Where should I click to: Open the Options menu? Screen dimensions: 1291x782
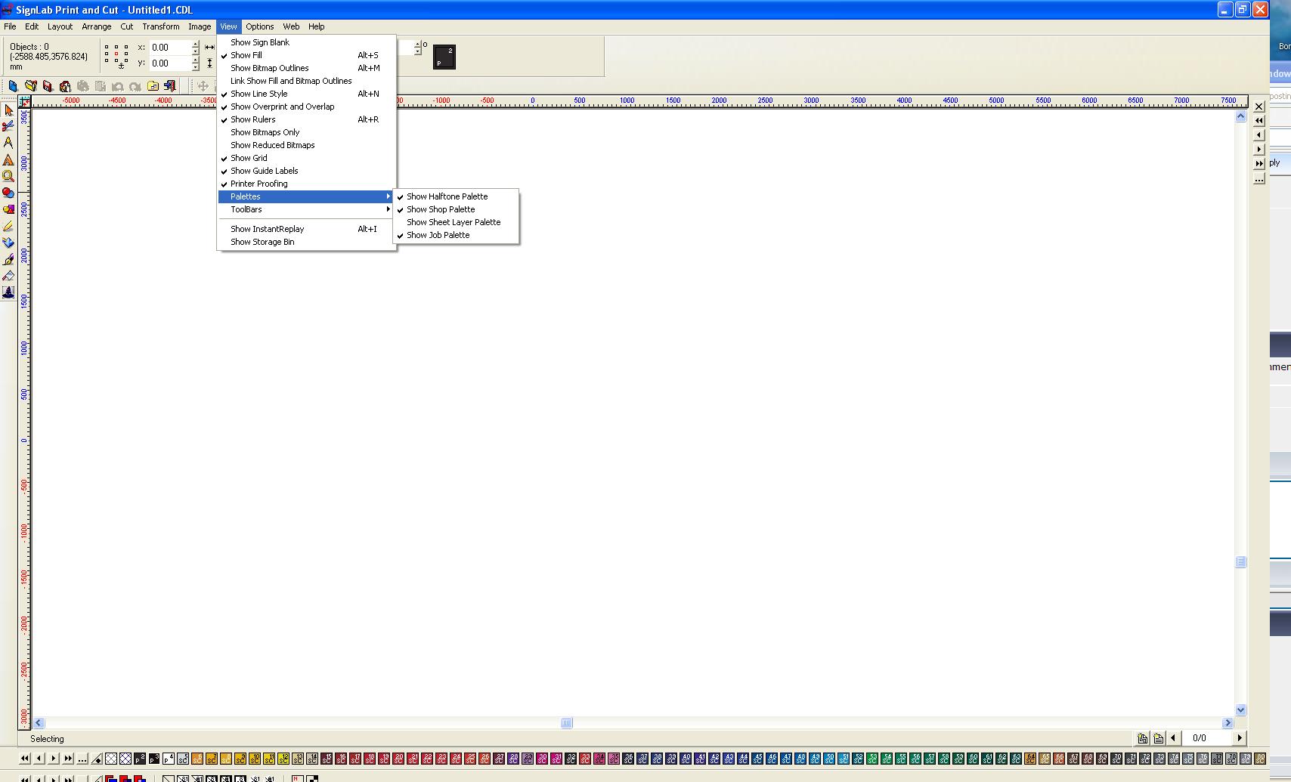tap(259, 26)
